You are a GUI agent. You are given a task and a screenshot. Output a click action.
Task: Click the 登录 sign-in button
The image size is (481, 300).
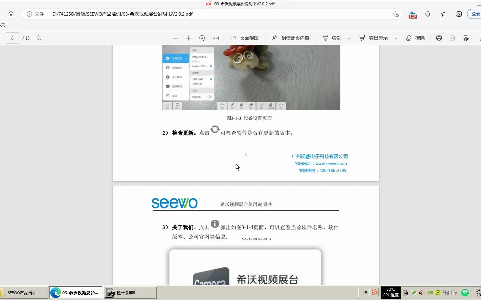click(x=475, y=14)
